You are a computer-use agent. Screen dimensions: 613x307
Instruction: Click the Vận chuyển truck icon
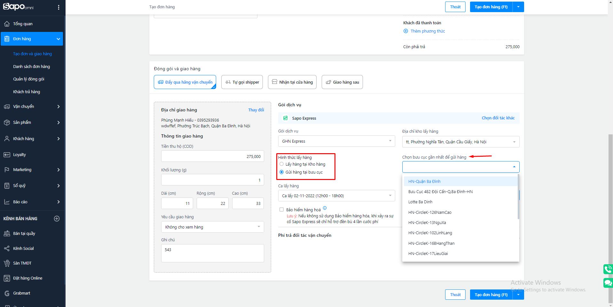point(7,107)
